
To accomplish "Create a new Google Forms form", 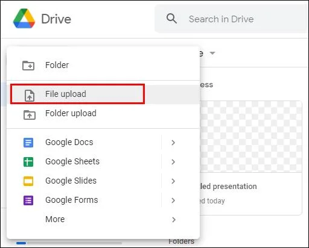I will pyautogui.click(x=84, y=200).
